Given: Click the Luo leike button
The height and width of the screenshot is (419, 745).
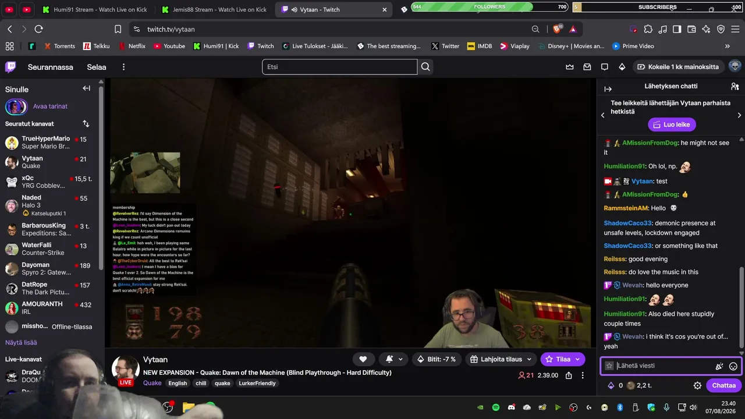Looking at the screenshot, I should 672,125.
